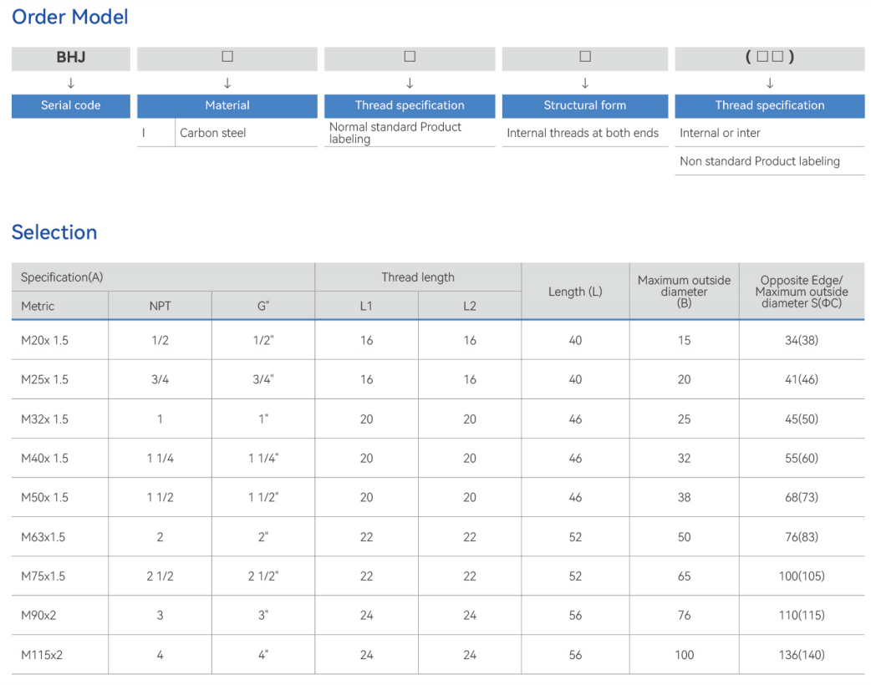Click diameter value '32' in M40 row
Image resolution: width=871 pixels, height=685 pixels.
(x=684, y=458)
